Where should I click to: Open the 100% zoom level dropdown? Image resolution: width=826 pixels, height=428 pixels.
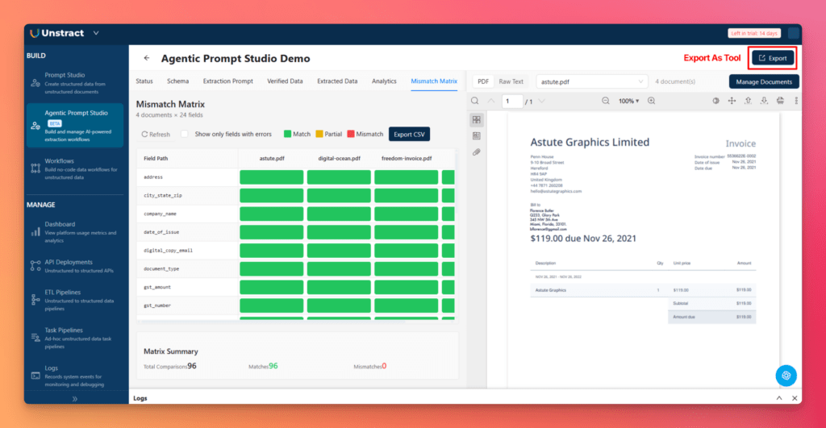[x=628, y=101]
